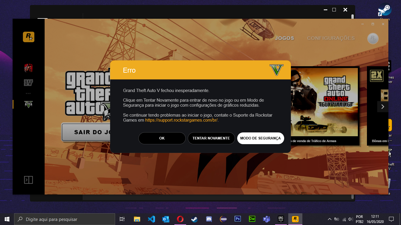Viewport: 401px width, 225px height.
Task: Open POR PTB2 keyboard language switcher
Action: 360,219
